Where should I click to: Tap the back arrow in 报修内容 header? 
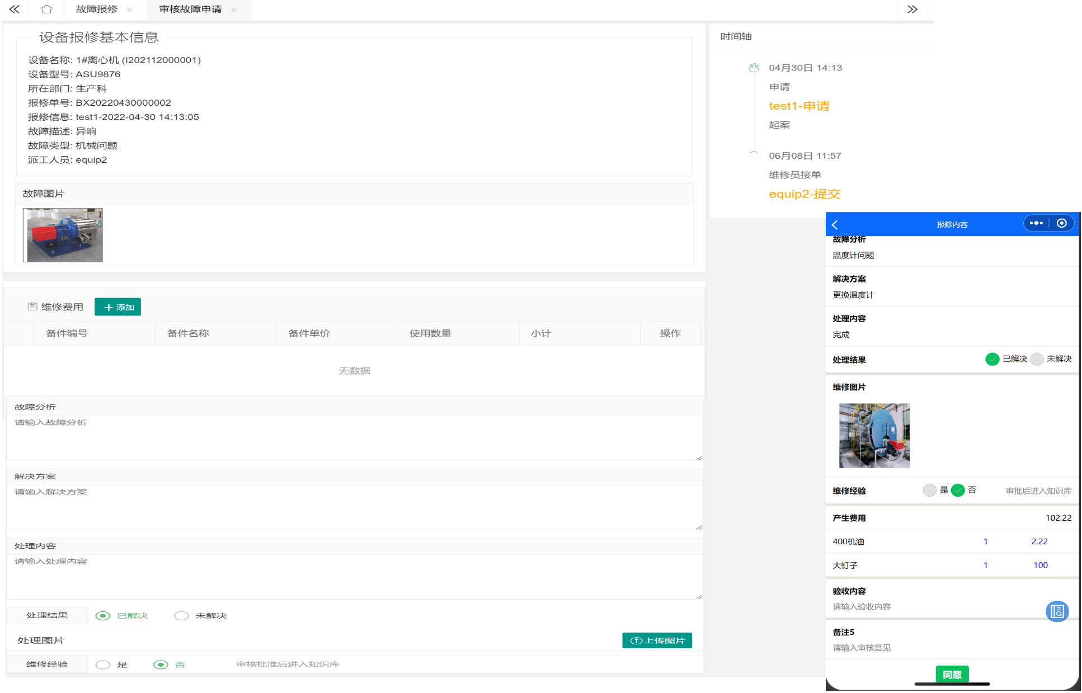835,224
